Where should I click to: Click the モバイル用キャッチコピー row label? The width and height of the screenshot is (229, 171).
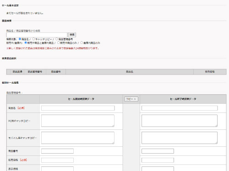pyautogui.click(x=22, y=138)
